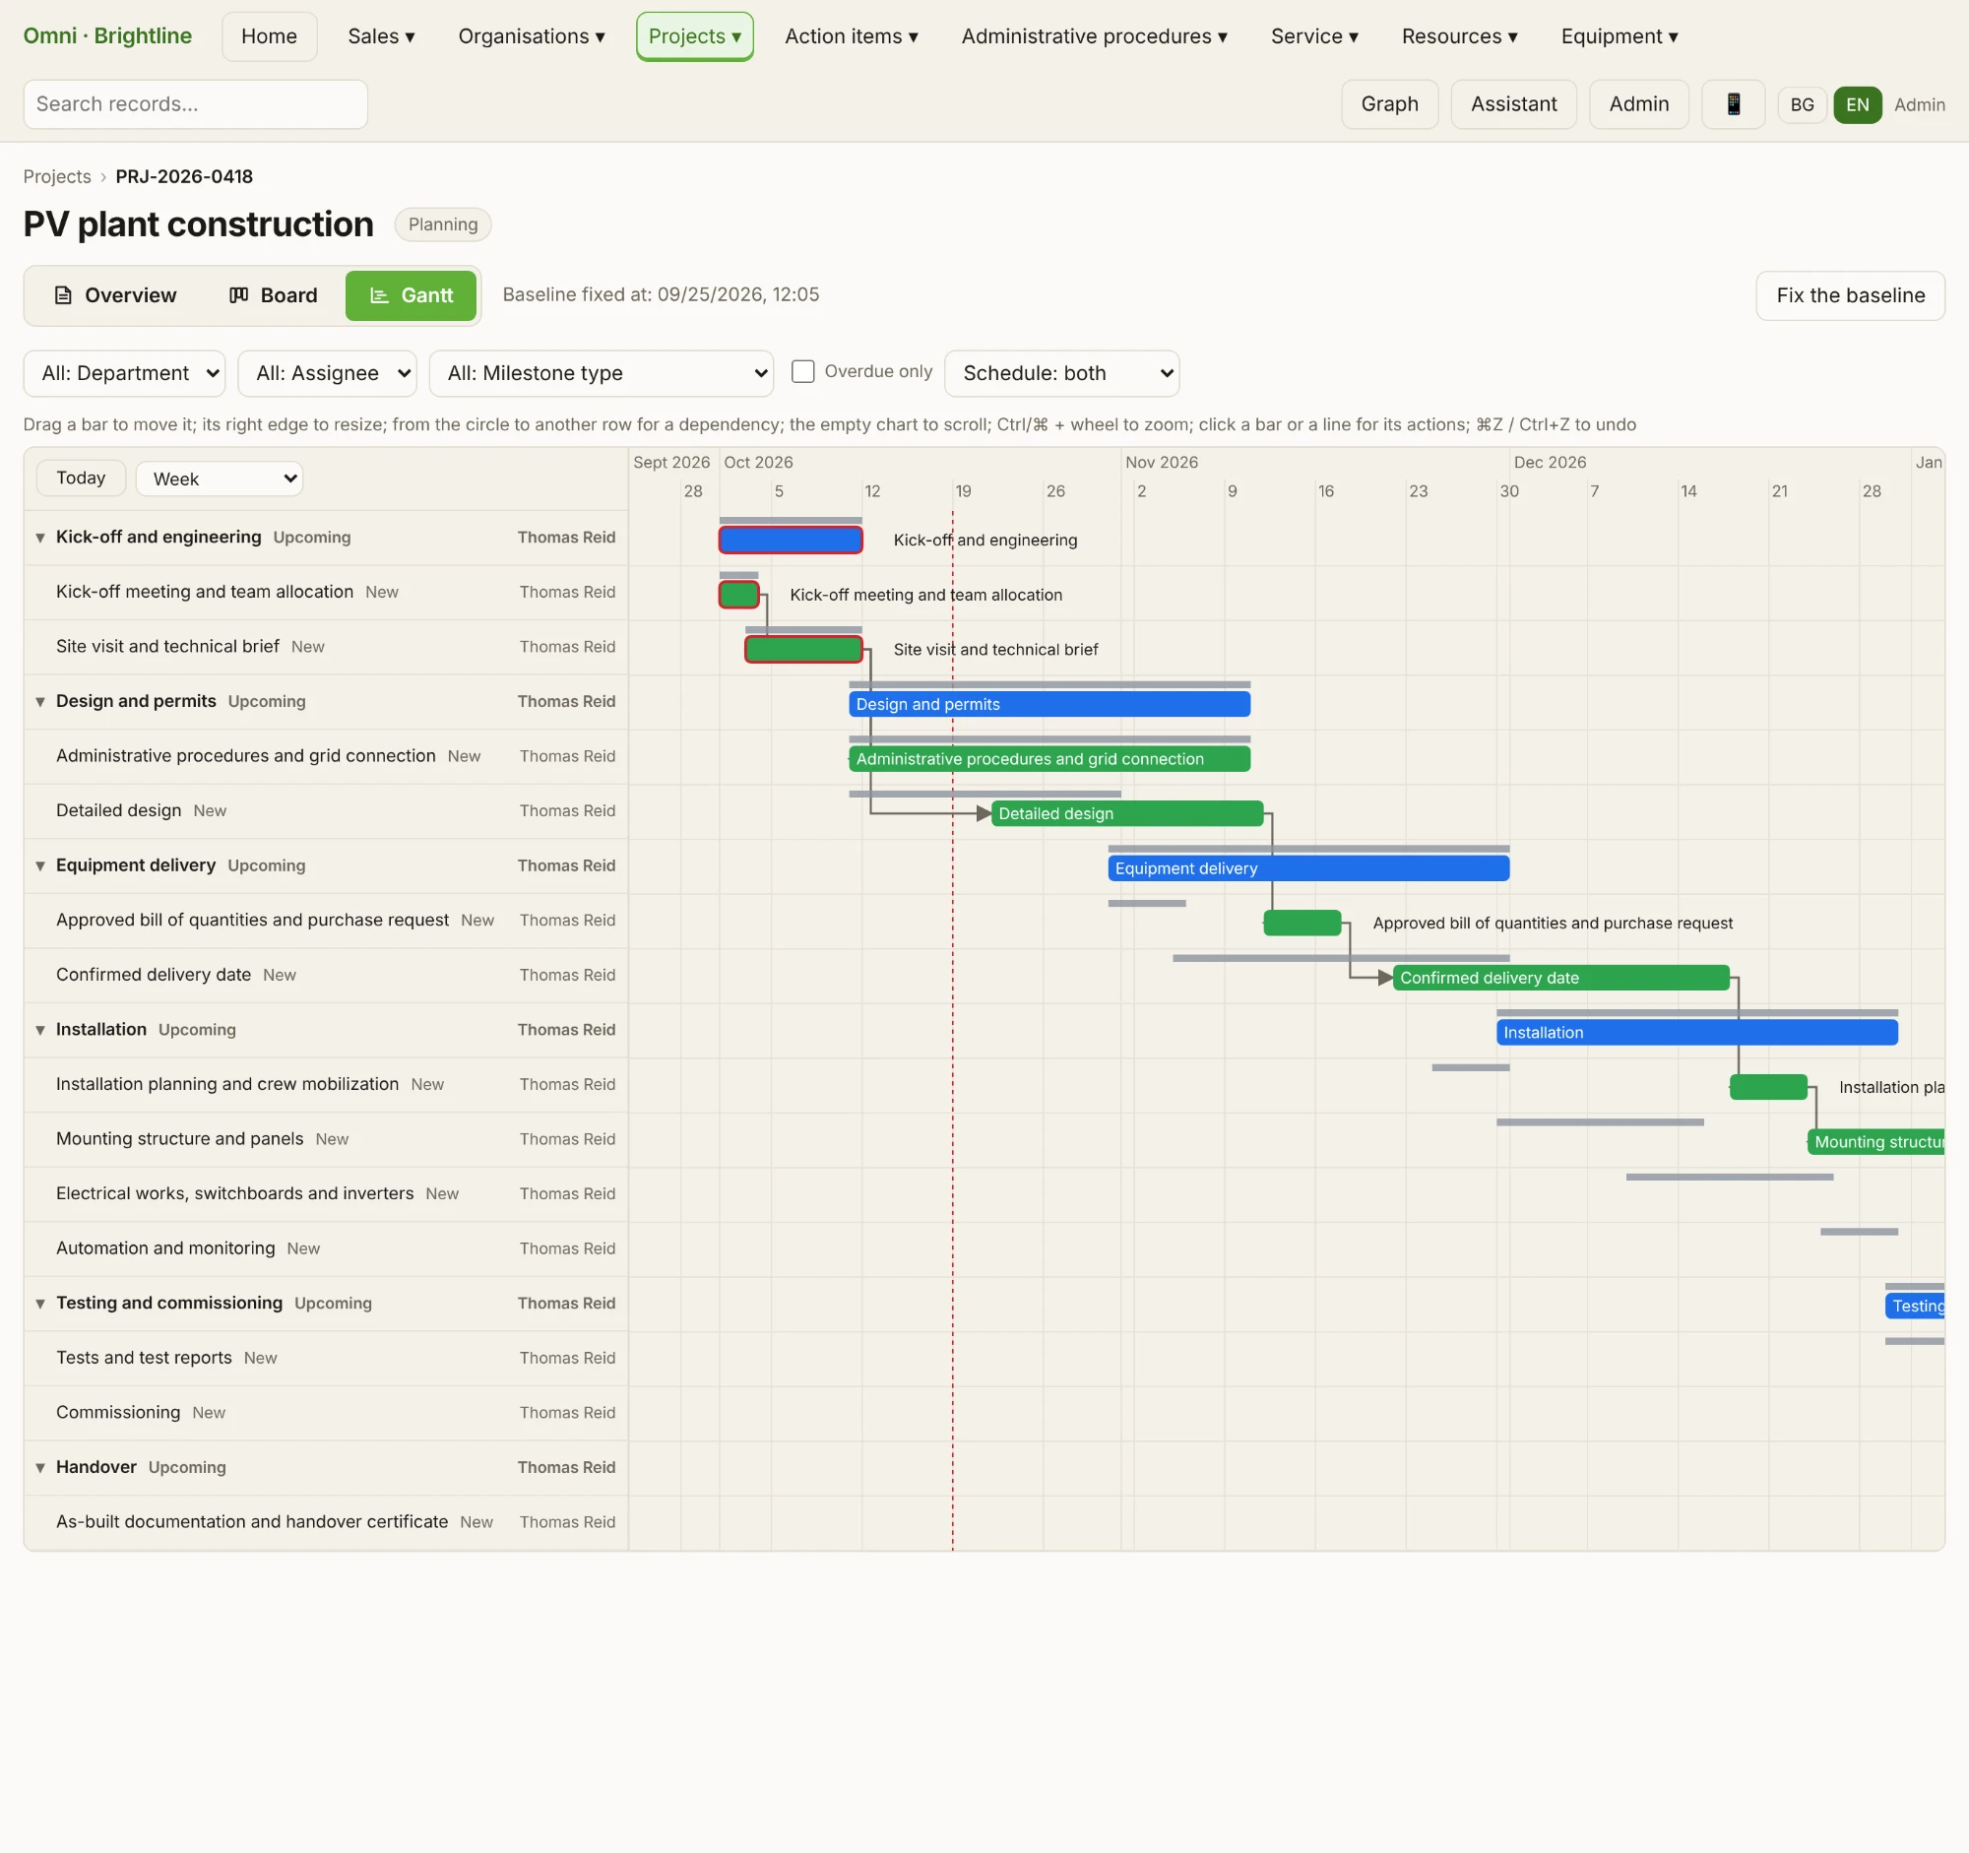
Task: Switch language to BG
Action: [1802, 105]
